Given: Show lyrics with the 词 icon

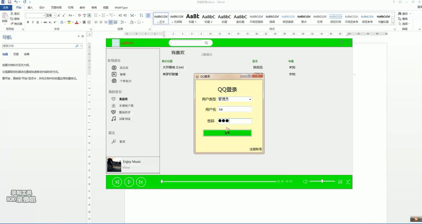Looking at the screenshot, I should [340, 182].
